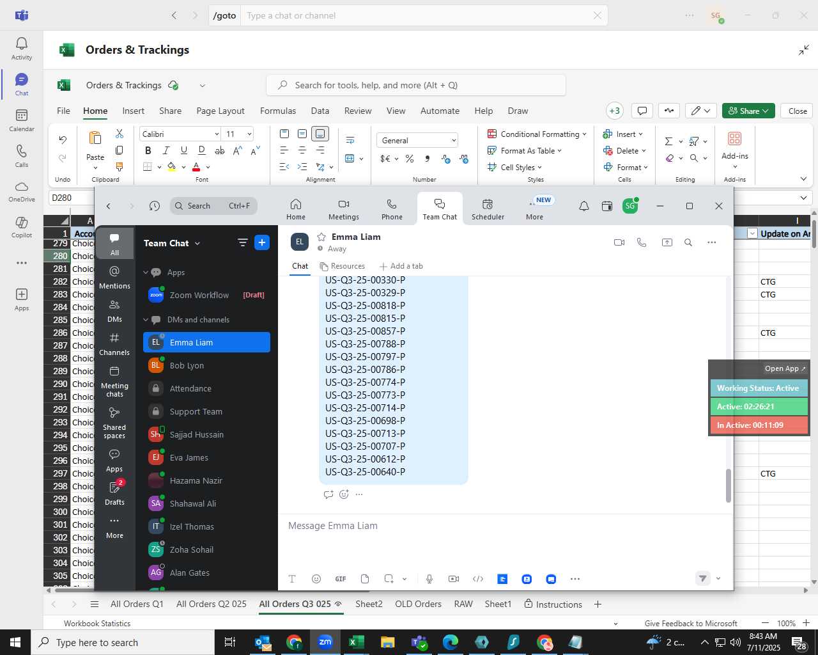Switch to the All Orders Q1 sheet
Screen dimensions: 818x655
tap(137, 604)
